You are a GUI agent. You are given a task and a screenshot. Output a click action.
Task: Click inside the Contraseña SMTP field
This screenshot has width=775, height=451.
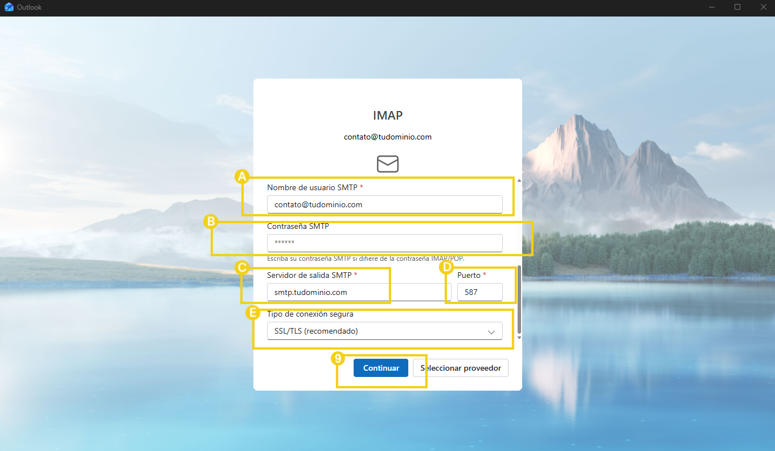click(384, 243)
